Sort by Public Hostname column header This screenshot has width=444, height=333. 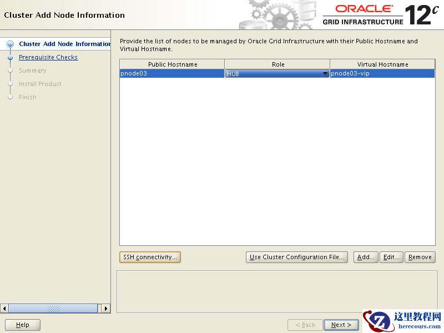pyautogui.click(x=172, y=64)
